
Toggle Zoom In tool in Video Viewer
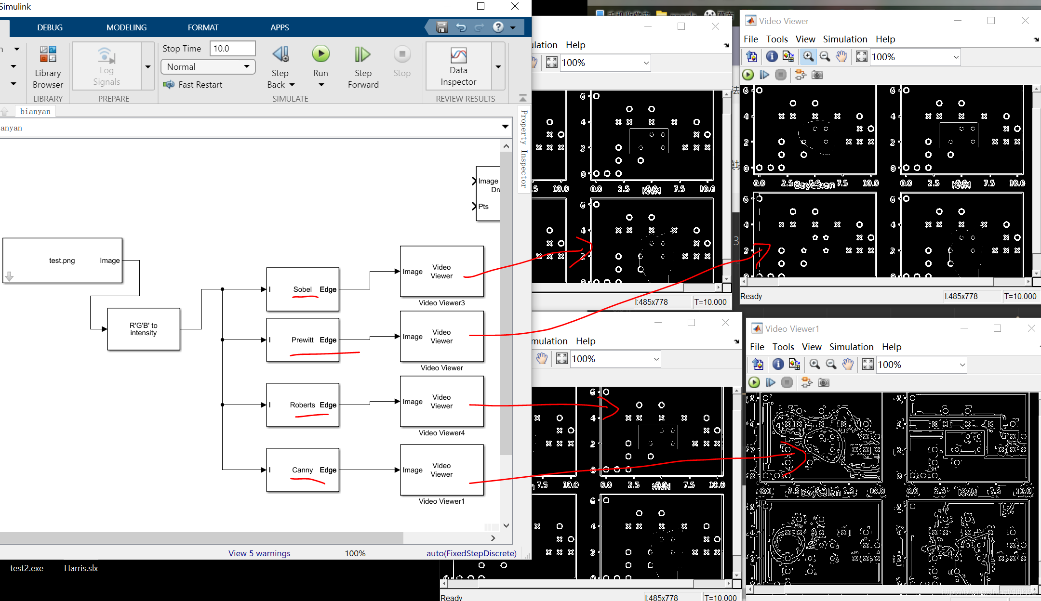tap(808, 57)
